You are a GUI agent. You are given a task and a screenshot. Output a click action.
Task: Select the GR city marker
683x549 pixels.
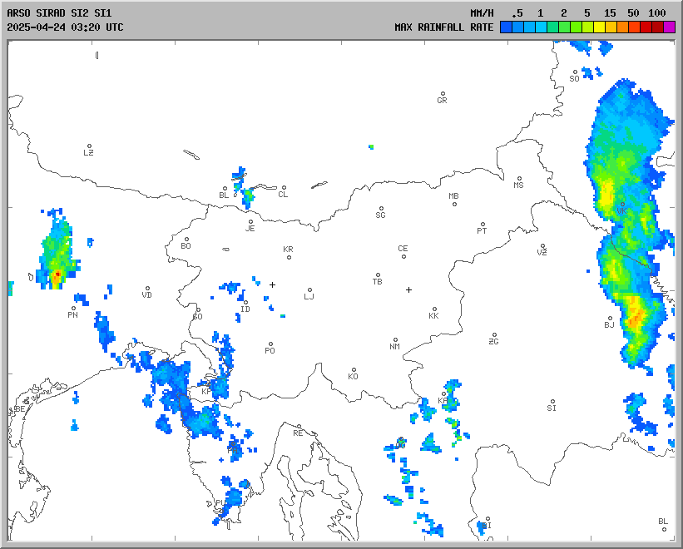coord(443,94)
